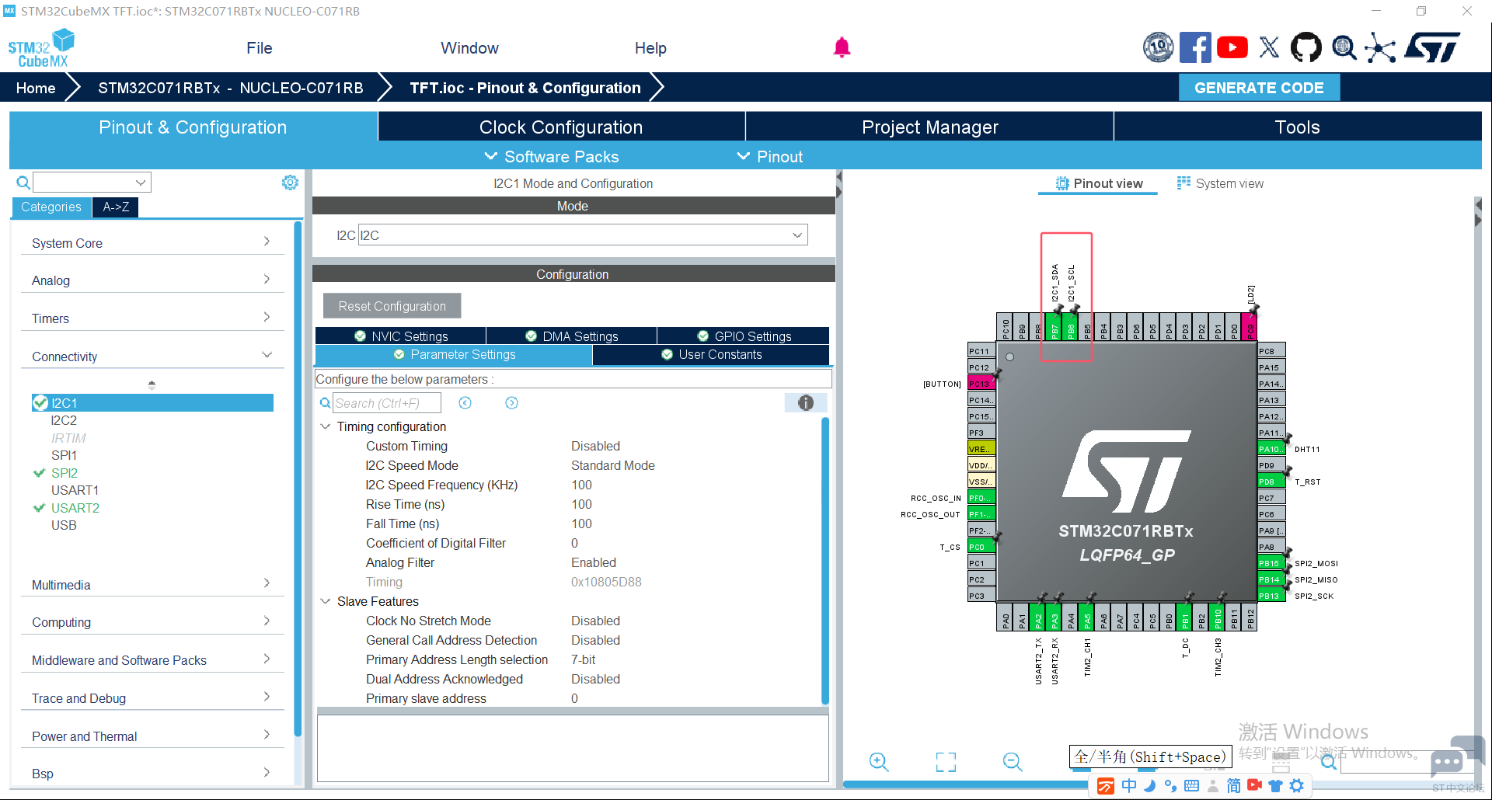The width and height of the screenshot is (1492, 800).
Task: Select the SPI2 peripheral entry
Action: 64,473
